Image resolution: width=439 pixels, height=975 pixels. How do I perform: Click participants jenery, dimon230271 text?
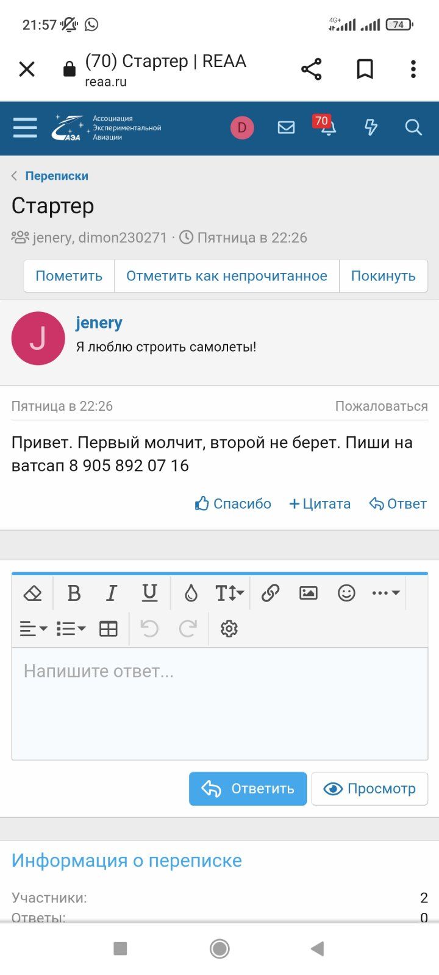tap(99, 238)
